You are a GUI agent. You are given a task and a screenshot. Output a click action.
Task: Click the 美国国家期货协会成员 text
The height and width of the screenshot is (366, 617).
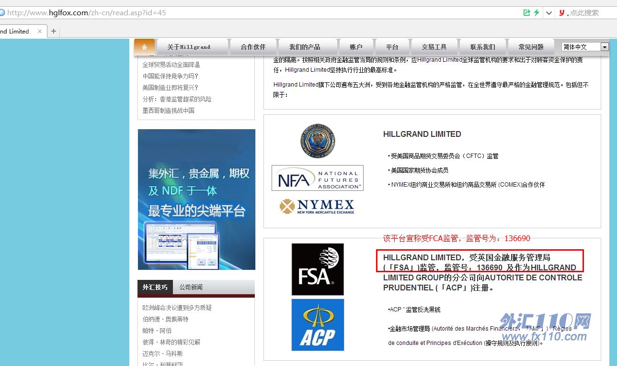coord(420,170)
